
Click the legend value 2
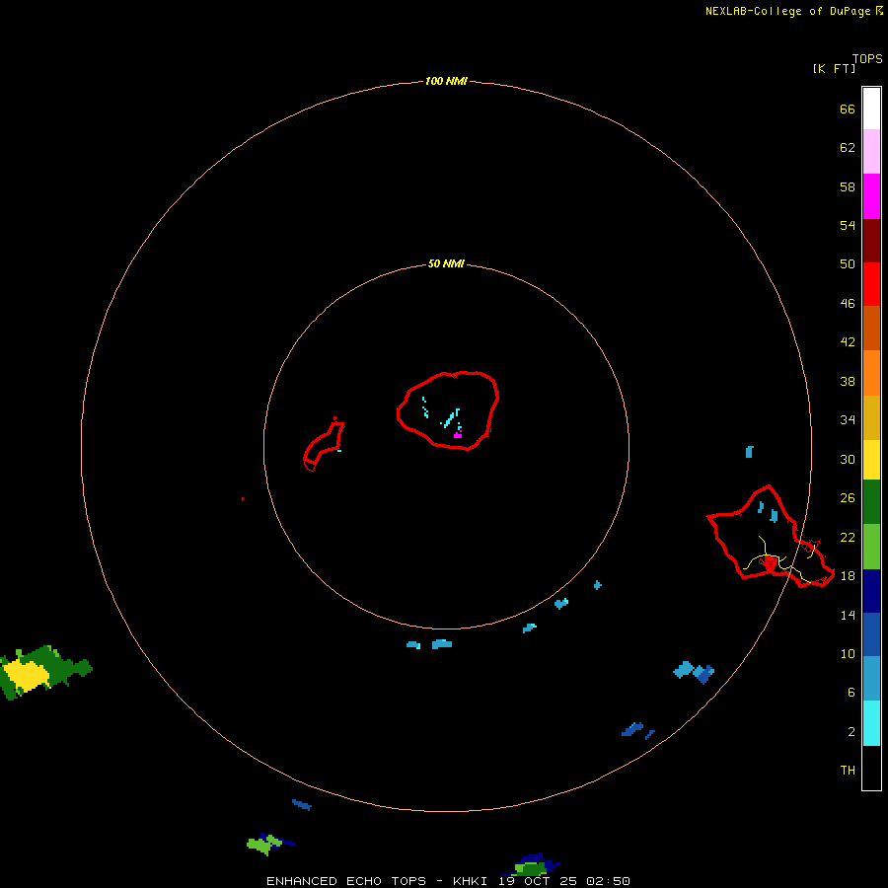point(851,732)
